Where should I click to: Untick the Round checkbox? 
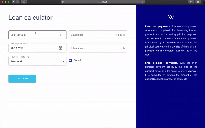[x=70, y=60]
